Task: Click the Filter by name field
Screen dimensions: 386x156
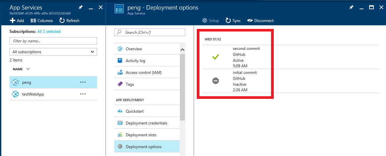Action: click(53, 41)
